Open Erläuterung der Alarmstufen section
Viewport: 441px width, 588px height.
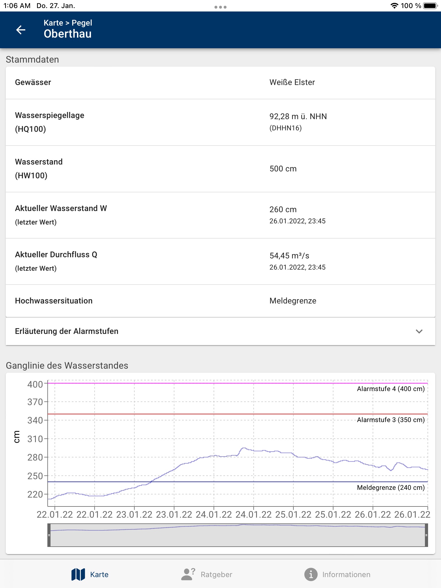coord(220,331)
